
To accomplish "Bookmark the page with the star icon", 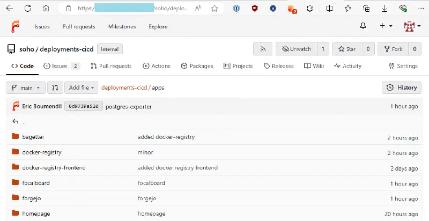I will coord(214,9).
